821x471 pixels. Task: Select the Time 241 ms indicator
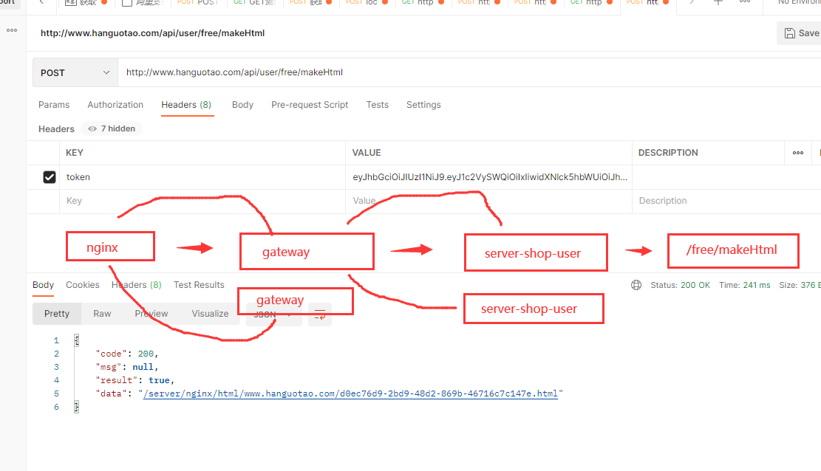[745, 285]
